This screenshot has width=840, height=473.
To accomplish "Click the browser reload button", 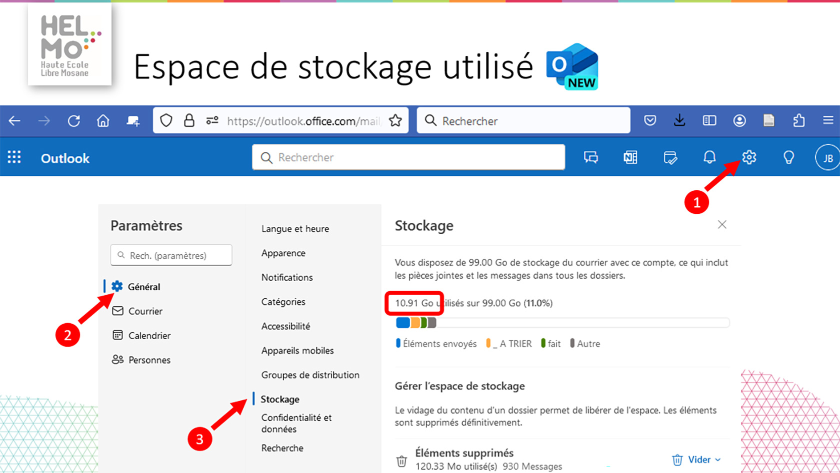I will pyautogui.click(x=74, y=121).
